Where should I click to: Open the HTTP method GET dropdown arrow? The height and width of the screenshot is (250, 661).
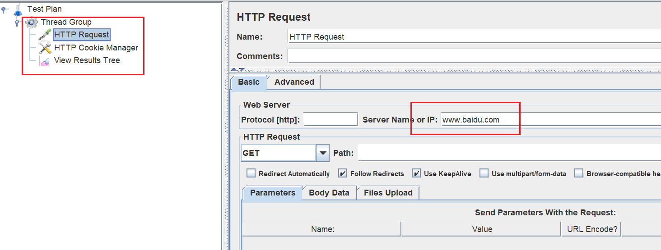coord(322,153)
